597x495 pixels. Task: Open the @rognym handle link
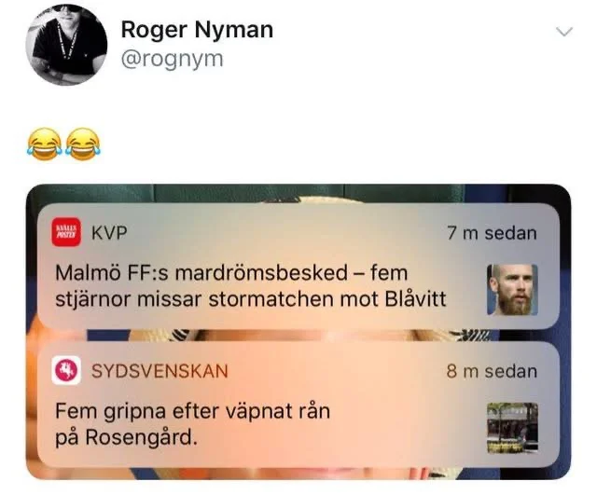coord(172,60)
